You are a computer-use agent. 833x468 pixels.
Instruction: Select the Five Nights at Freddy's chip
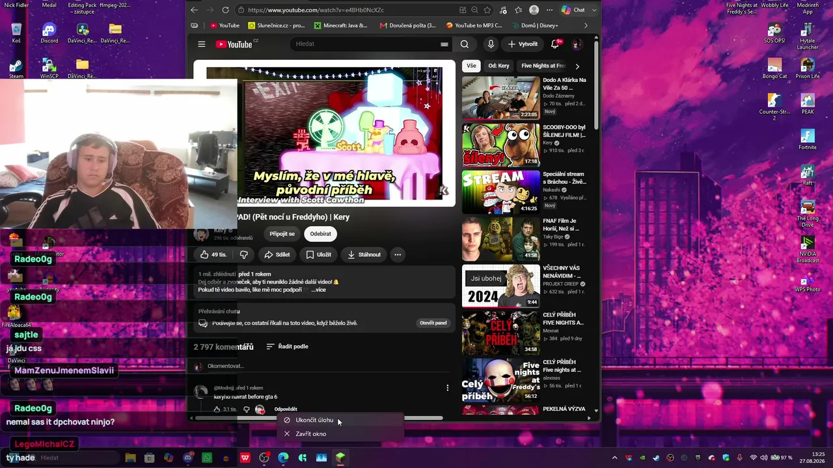pyautogui.click(x=543, y=66)
